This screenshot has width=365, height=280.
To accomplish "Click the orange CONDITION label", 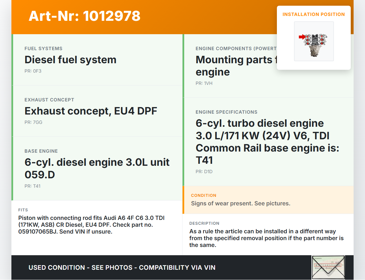I will click(x=204, y=195).
